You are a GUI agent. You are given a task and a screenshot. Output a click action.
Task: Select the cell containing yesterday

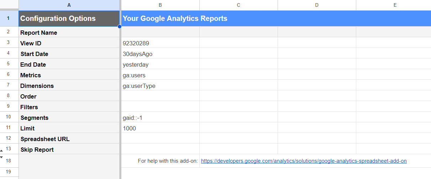(x=160, y=65)
